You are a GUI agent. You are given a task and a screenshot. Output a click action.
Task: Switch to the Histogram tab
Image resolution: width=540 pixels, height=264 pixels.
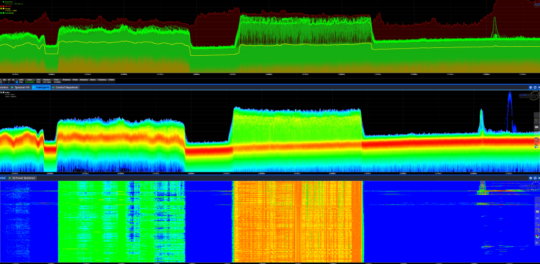(x=42, y=87)
